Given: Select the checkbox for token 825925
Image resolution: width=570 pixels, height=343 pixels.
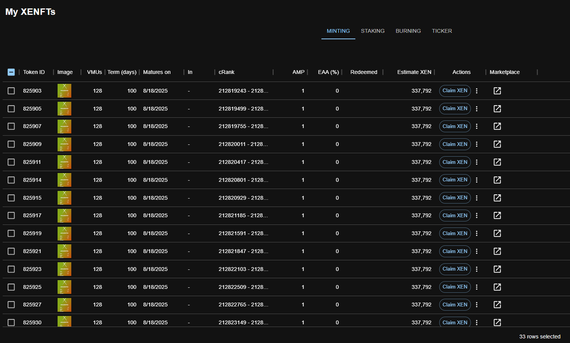Looking at the screenshot, I should pos(11,286).
